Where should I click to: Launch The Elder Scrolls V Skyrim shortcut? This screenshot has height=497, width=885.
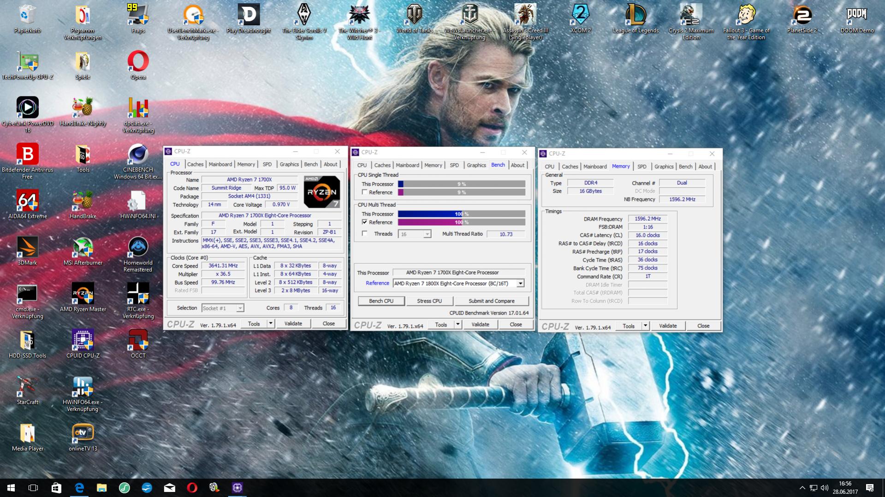[x=304, y=22]
